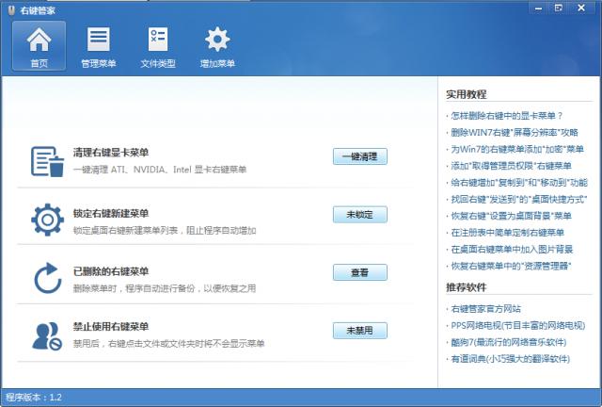Open the PPS网络电视 recommended software link
The width and height of the screenshot is (602, 407).
[x=518, y=325]
